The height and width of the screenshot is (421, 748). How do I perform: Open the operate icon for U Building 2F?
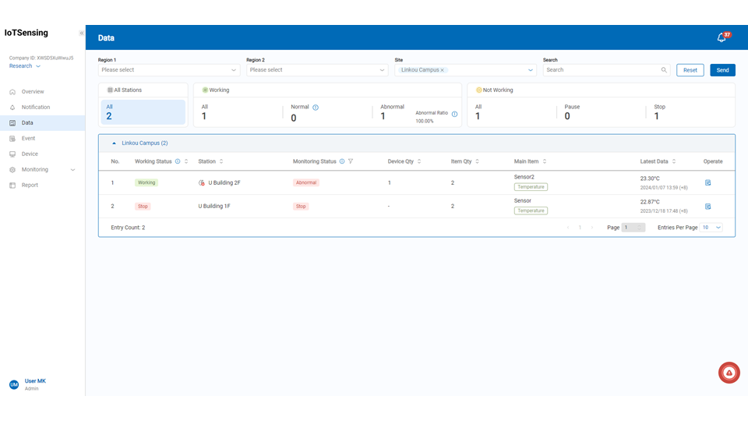coord(707,182)
